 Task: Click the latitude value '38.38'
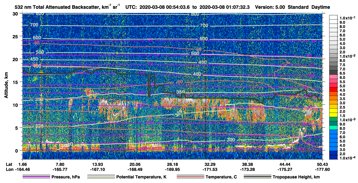[x=248, y=164]
